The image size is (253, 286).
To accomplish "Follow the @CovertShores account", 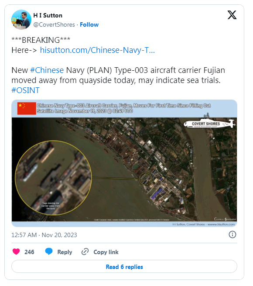I will pyautogui.click(x=89, y=24).
